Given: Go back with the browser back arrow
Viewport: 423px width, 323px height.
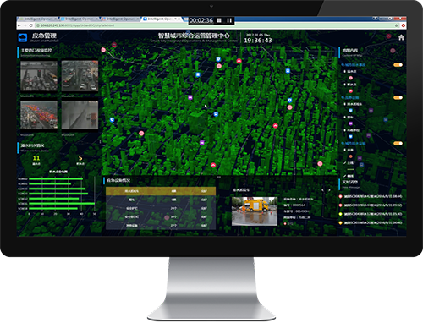Looking at the screenshot, I should (19, 25).
